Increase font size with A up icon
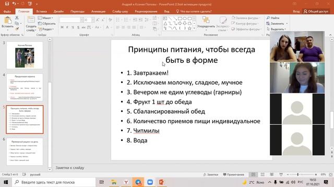 click(98, 20)
